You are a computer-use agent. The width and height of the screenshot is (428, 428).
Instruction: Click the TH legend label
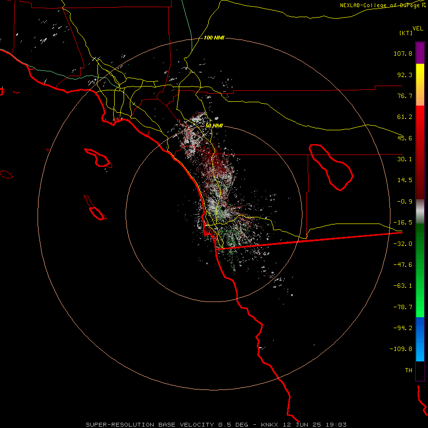[409, 370]
